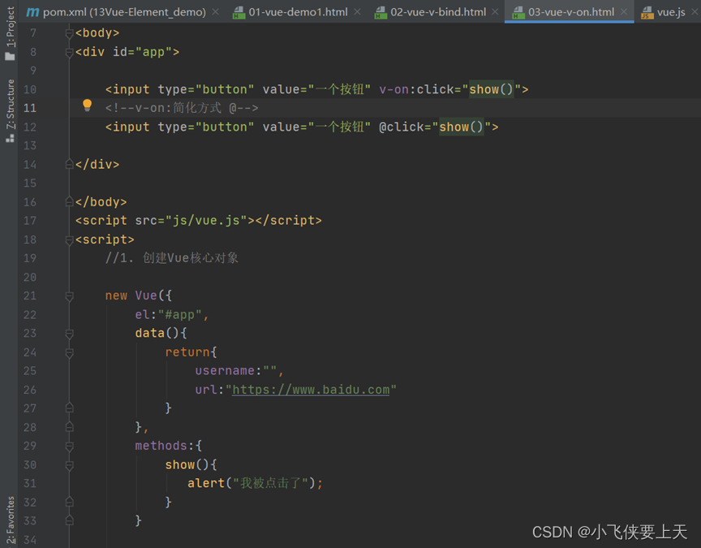Click fold end marker on line 32
Image resolution: width=701 pixels, height=548 pixels.
point(69,502)
